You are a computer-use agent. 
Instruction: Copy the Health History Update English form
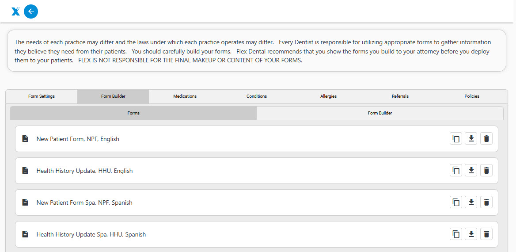456,171
